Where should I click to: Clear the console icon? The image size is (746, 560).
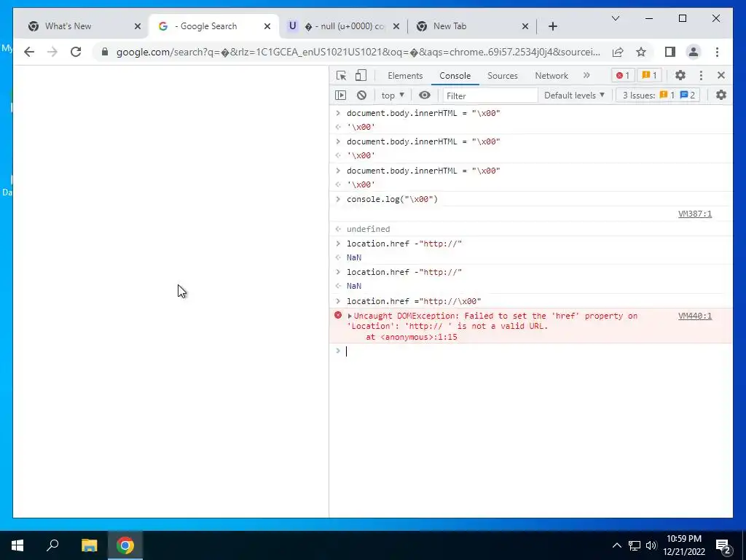(361, 96)
